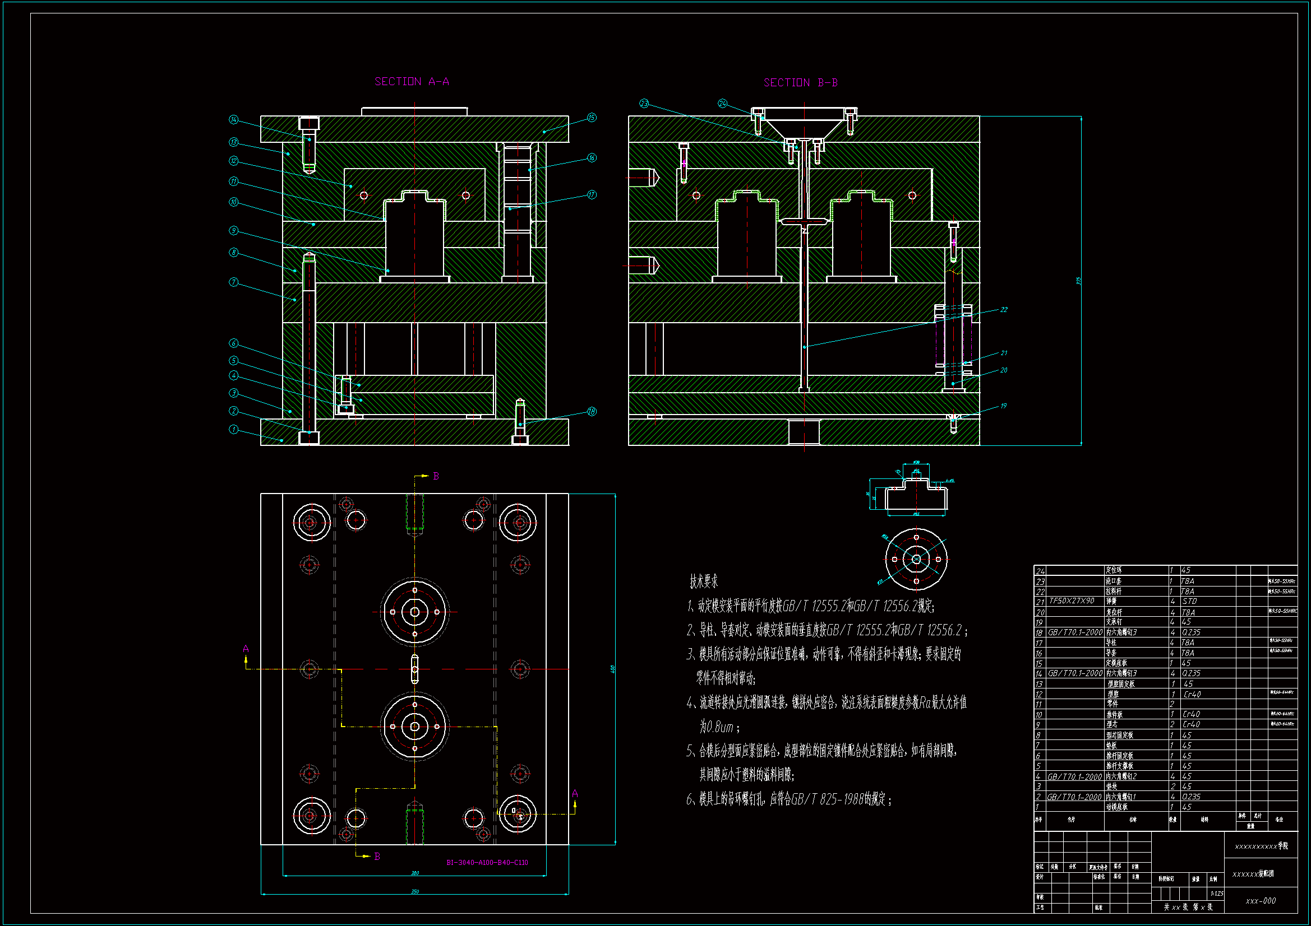Select part balloon number 9
Screen dimensions: 1311x926
pyautogui.click(x=233, y=230)
